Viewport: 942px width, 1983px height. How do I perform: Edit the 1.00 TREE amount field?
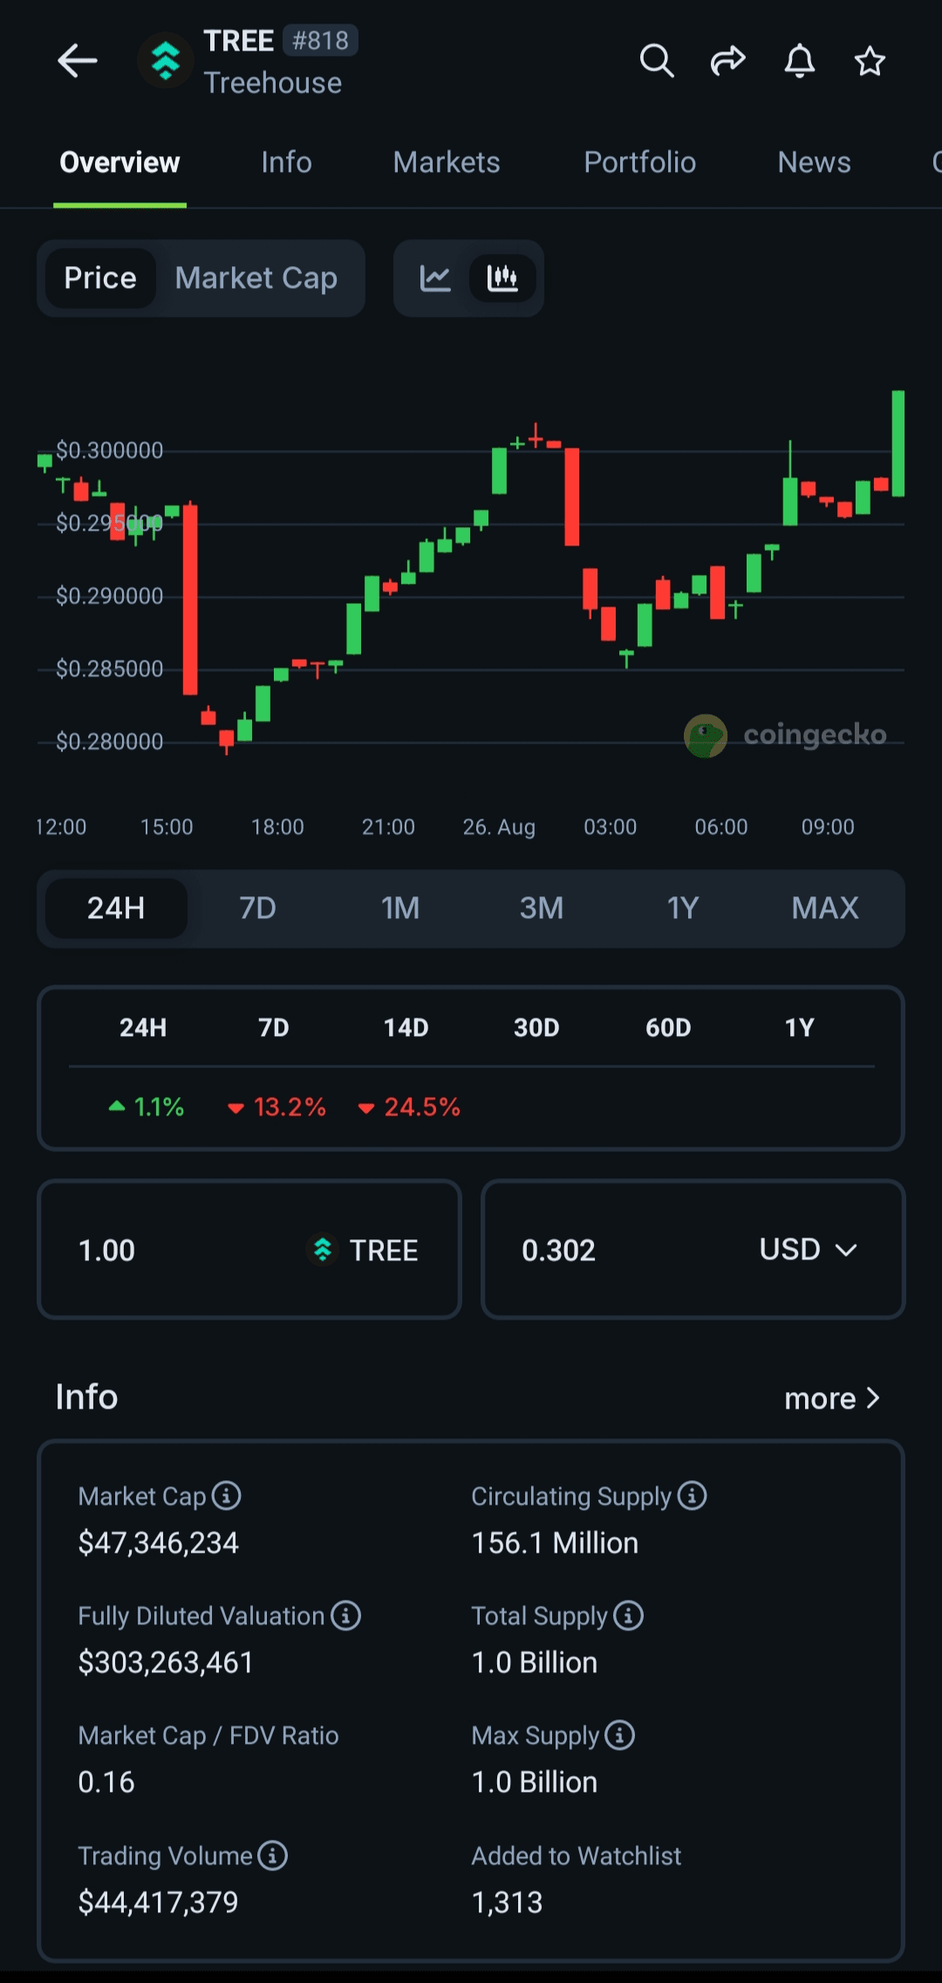(x=174, y=1250)
